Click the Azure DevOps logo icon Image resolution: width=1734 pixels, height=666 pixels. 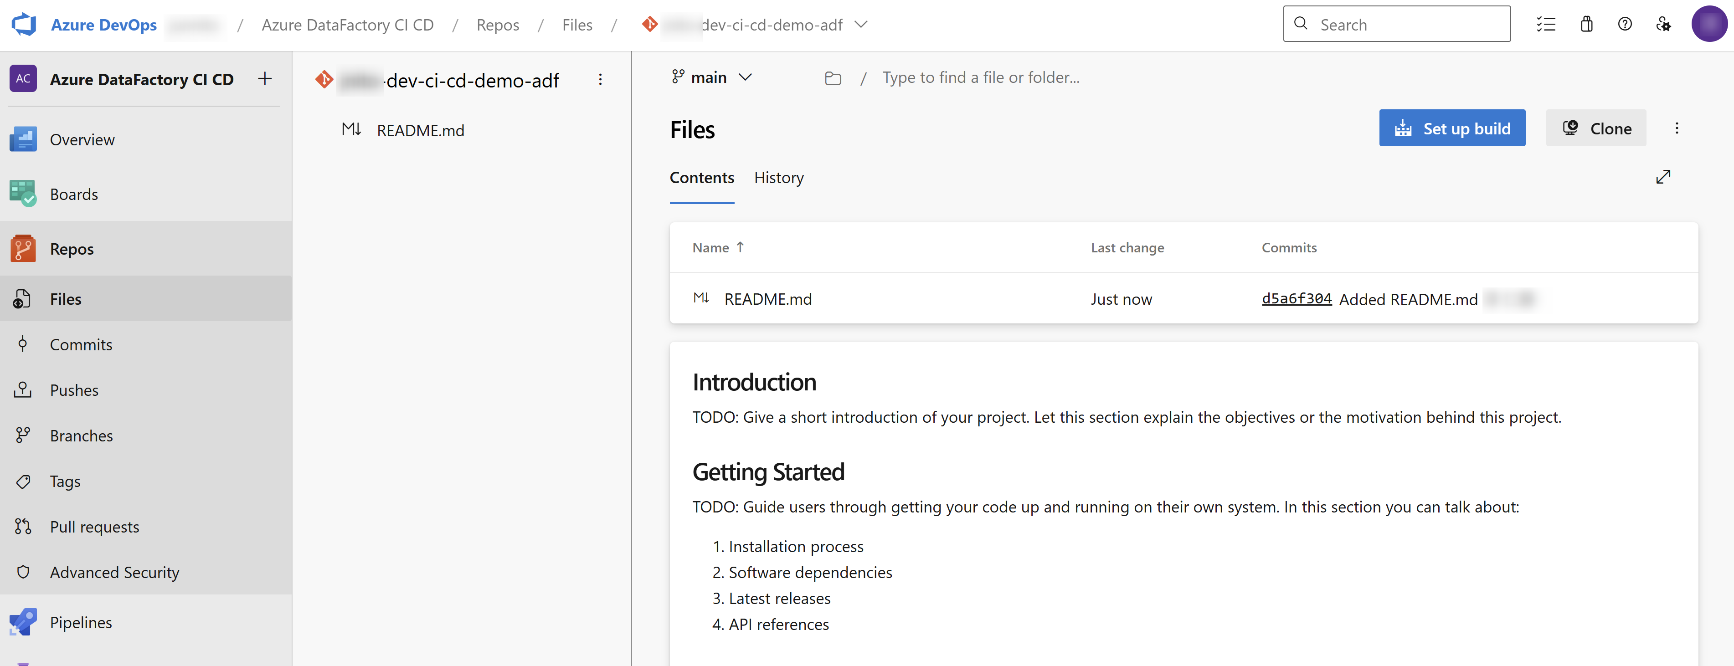(x=24, y=24)
